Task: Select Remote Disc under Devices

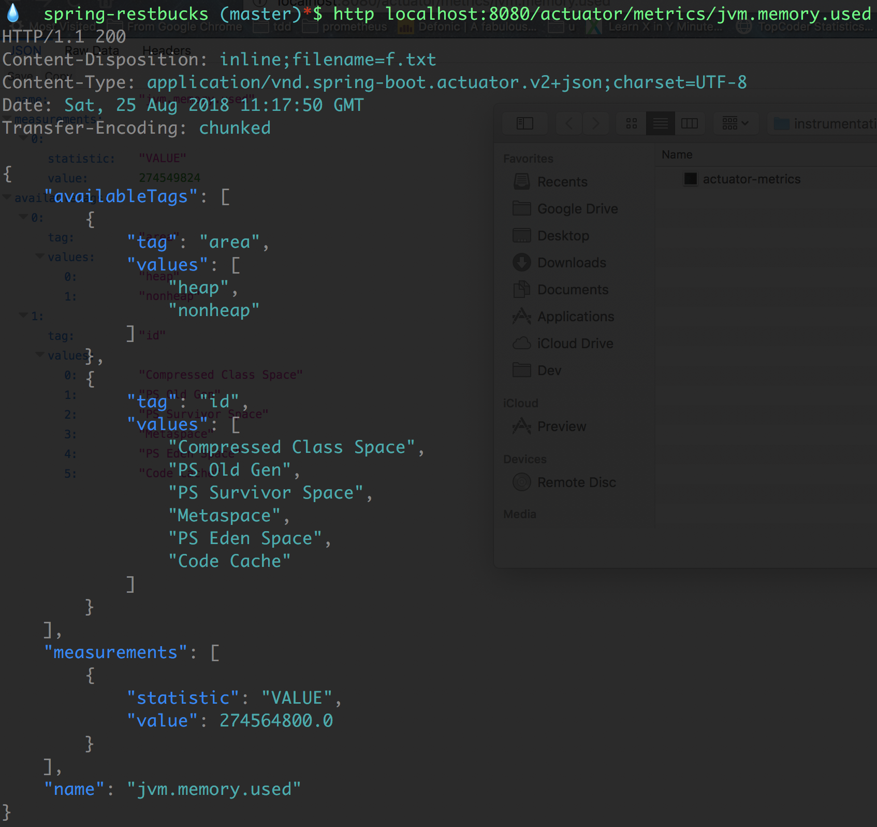Action: click(x=576, y=482)
